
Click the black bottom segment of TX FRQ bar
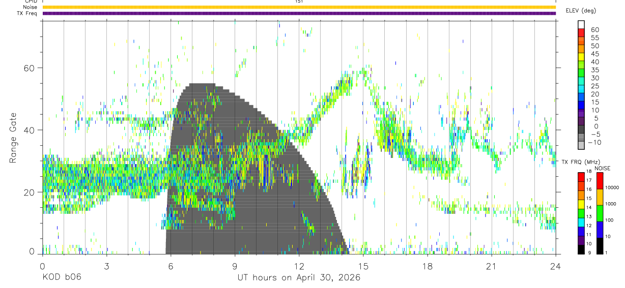coord(581,249)
